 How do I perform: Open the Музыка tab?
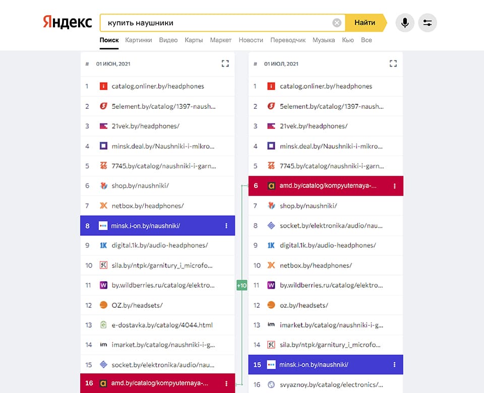click(x=324, y=40)
